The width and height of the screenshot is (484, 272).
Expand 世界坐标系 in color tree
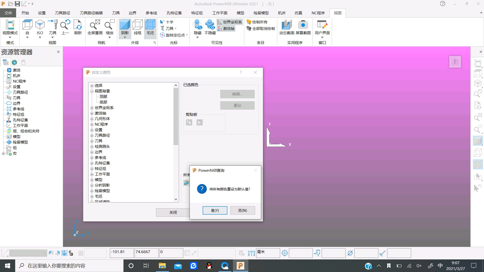pyautogui.click(x=92, y=108)
